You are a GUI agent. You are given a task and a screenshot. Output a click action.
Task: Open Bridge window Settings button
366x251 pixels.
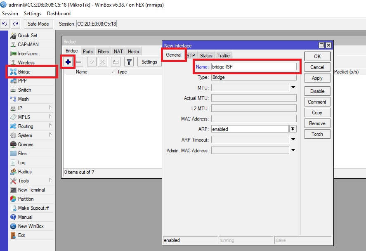coord(149,62)
